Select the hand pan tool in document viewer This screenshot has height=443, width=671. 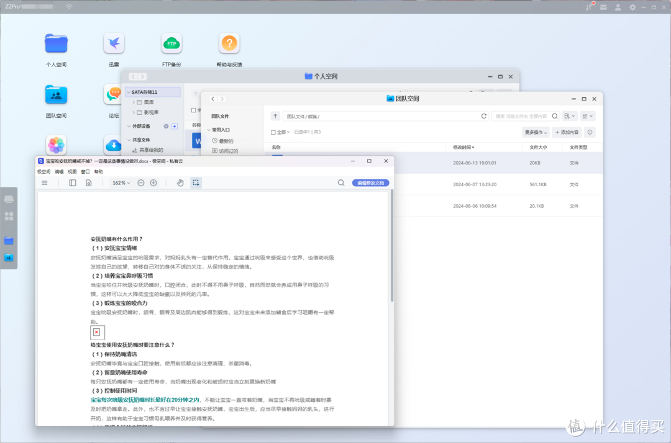point(180,182)
